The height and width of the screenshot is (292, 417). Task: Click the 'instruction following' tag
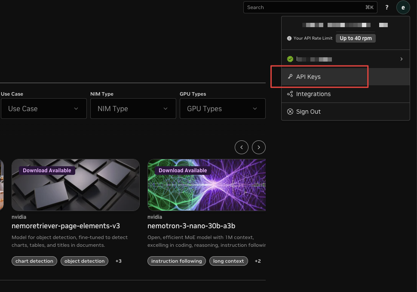[177, 261]
